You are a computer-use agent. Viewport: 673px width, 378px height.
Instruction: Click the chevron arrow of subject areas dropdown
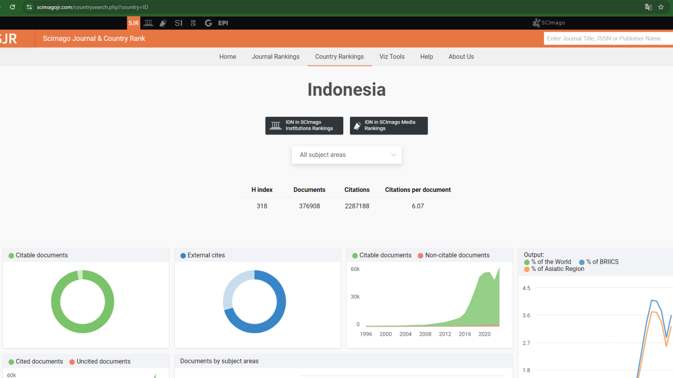coord(393,155)
